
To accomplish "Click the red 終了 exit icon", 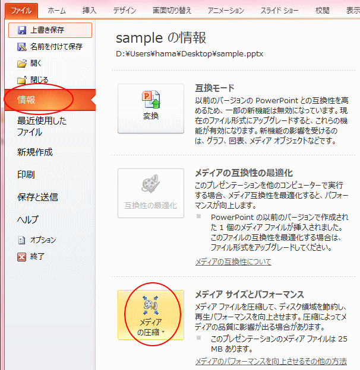I will [x=22, y=257].
